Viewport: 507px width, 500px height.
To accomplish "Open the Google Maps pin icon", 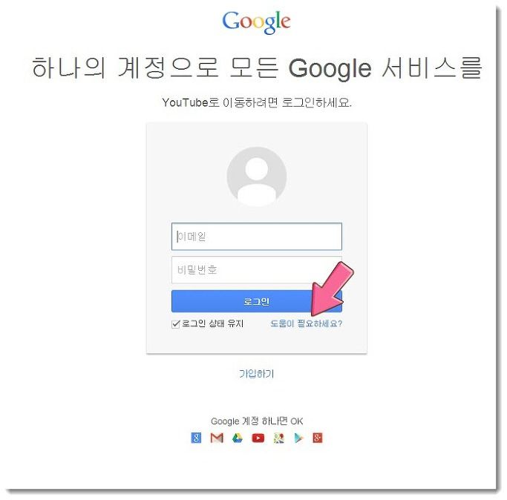I will (278, 438).
